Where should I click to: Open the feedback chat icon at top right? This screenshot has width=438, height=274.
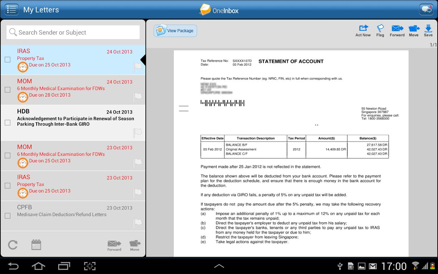(426, 9)
